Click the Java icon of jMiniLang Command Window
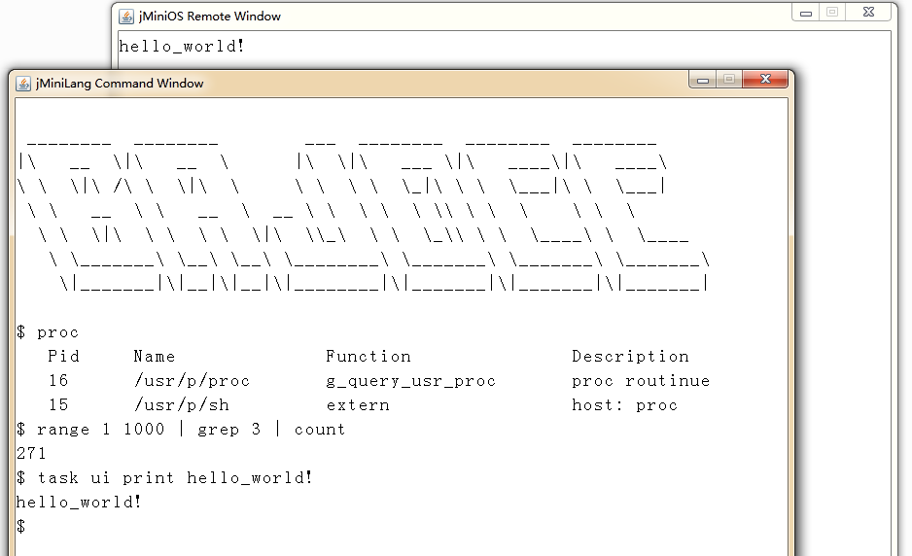 click(x=23, y=84)
